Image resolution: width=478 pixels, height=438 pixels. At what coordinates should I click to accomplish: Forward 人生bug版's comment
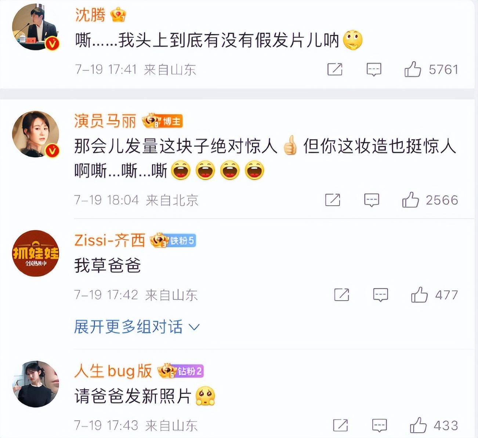click(x=340, y=426)
